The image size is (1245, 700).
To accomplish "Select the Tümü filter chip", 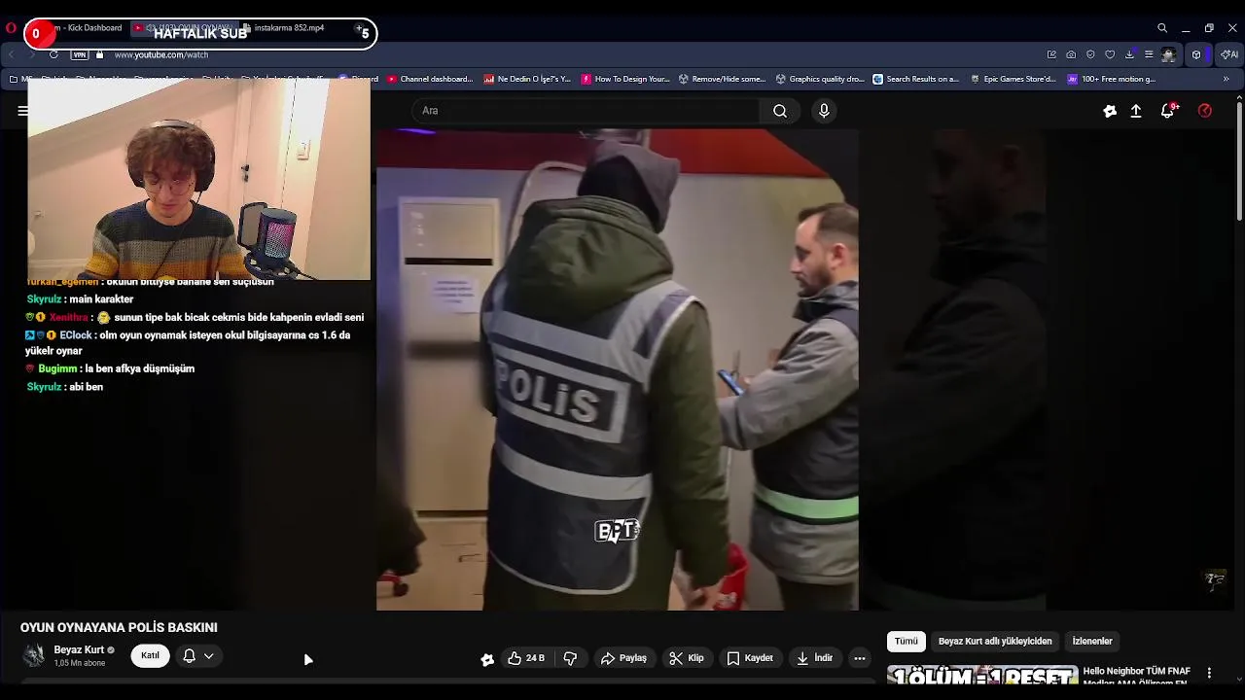I will tap(906, 641).
